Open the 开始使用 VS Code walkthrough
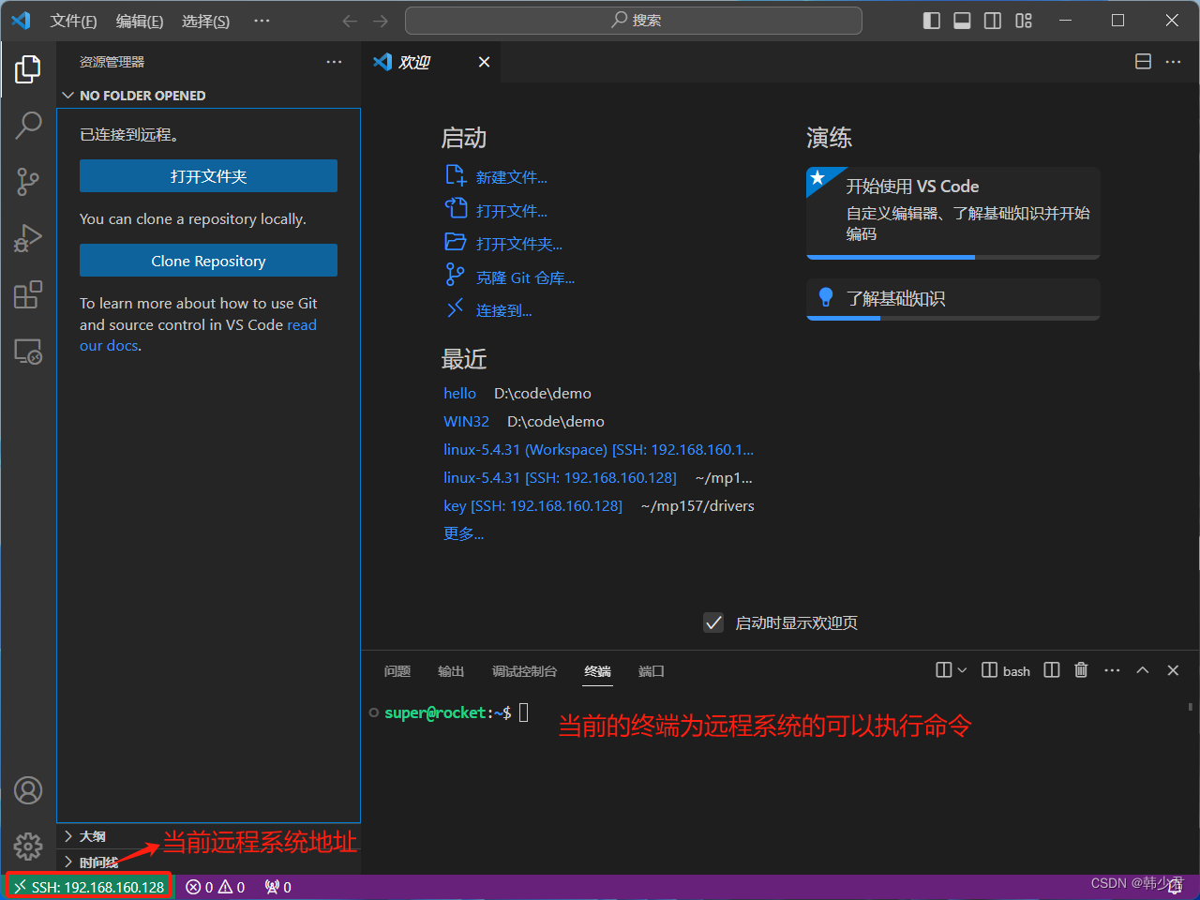The width and height of the screenshot is (1200, 900). pyautogui.click(x=952, y=213)
